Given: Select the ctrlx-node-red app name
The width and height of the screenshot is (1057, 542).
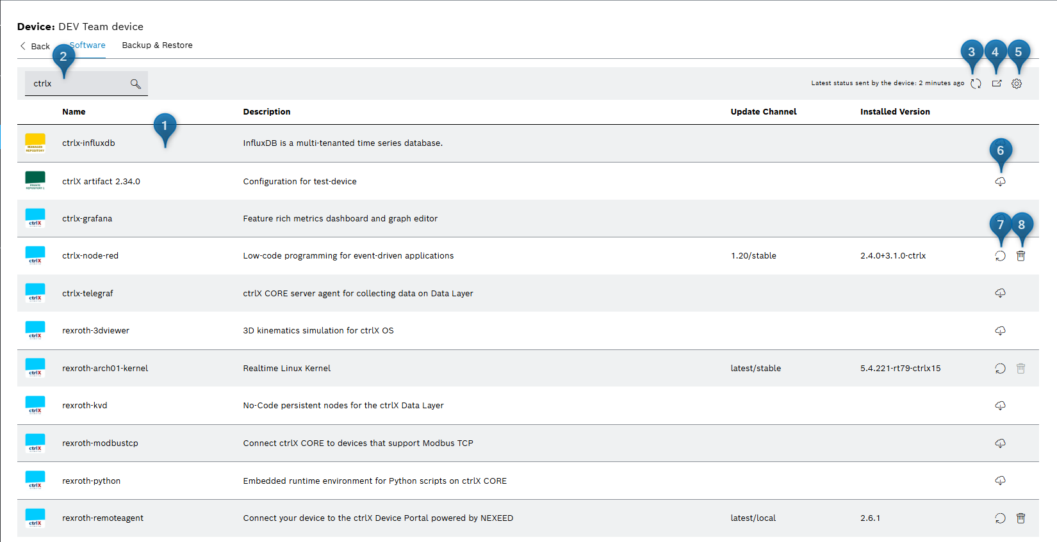Looking at the screenshot, I should [90, 256].
